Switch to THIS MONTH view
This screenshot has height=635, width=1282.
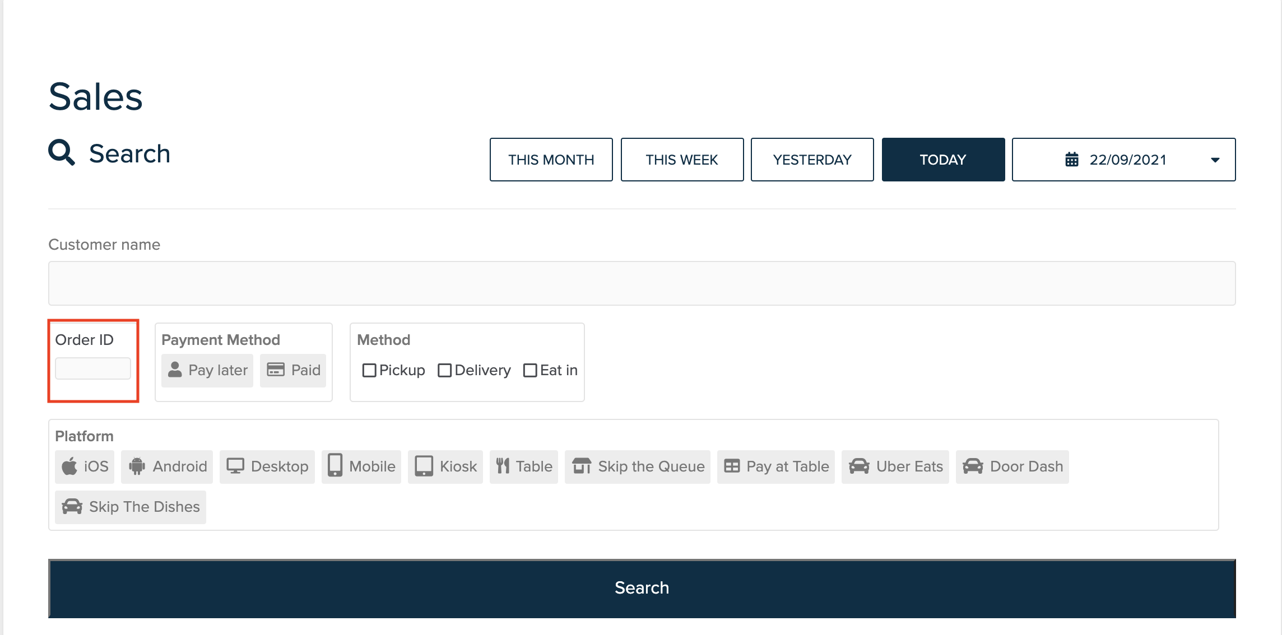(551, 160)
